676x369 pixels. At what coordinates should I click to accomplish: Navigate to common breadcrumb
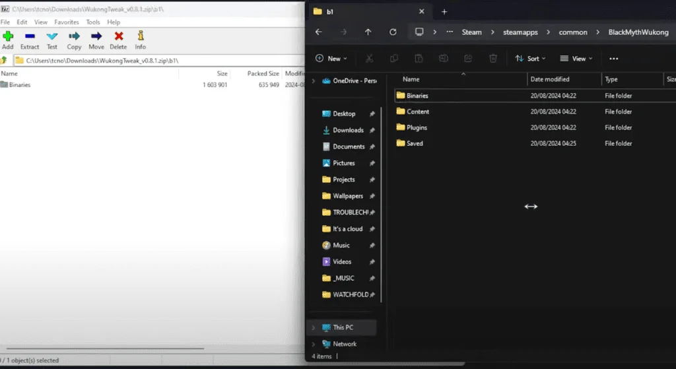pos(573,32)
